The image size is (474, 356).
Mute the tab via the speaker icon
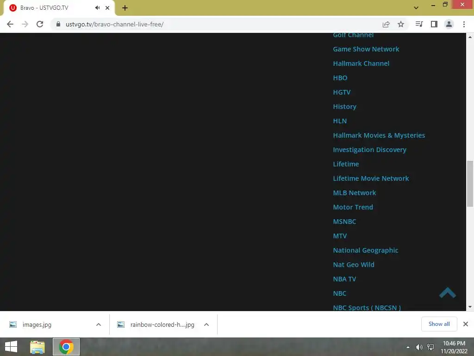97,8
